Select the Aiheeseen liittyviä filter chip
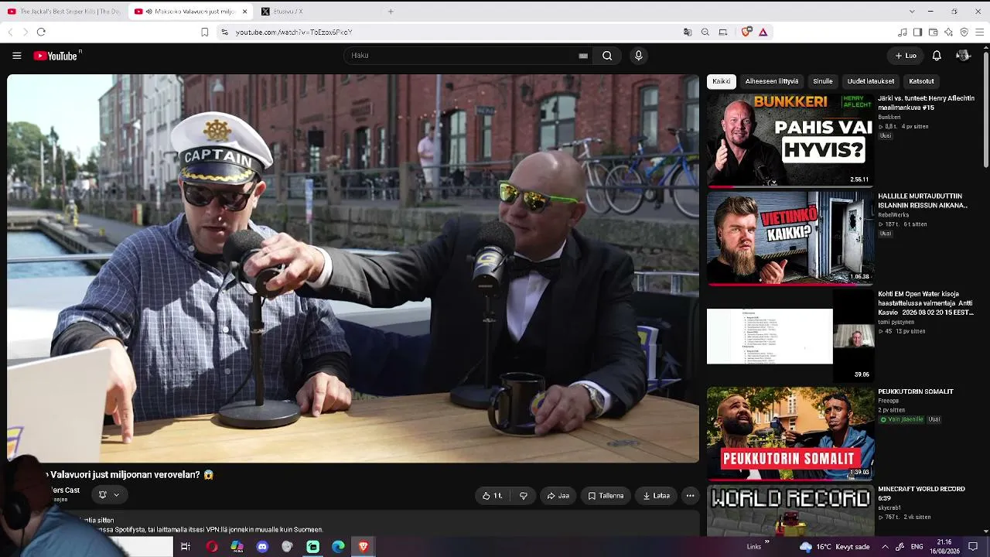This screenshot has height=557, width=990. [772, 81]
